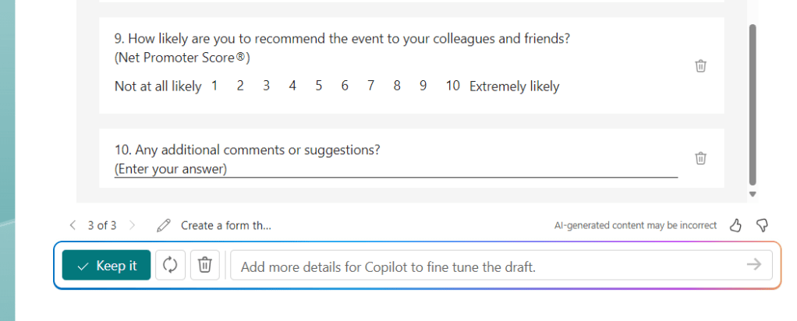The height and width of the screenshot is (321, 797).
Task: Click the send arrow in prompt box
Action: (x=753, y=265)
